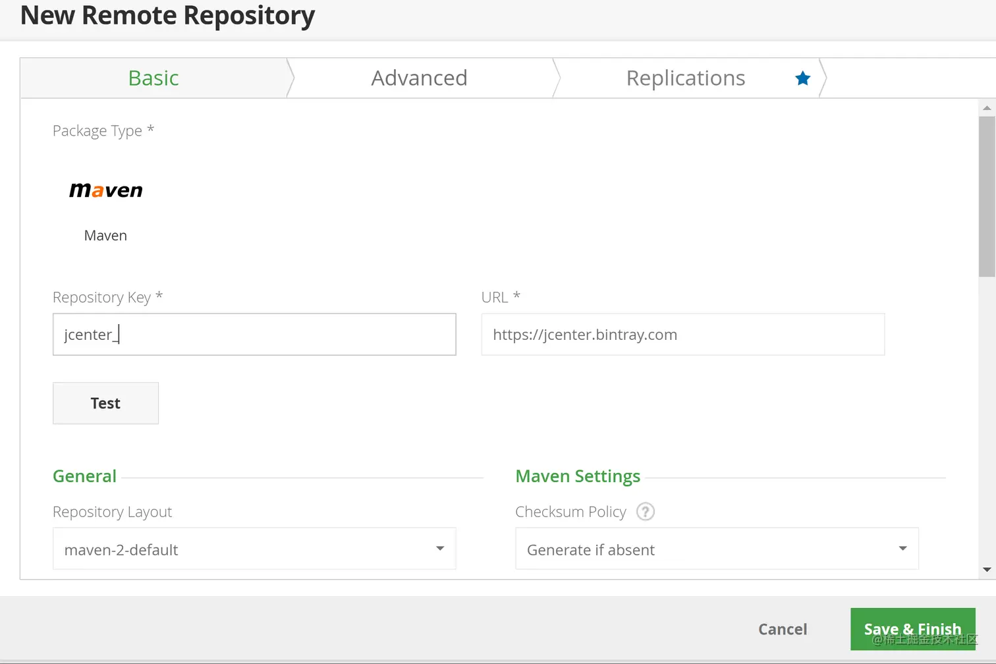Select the Maven package type logo

[x=106, y=190]
